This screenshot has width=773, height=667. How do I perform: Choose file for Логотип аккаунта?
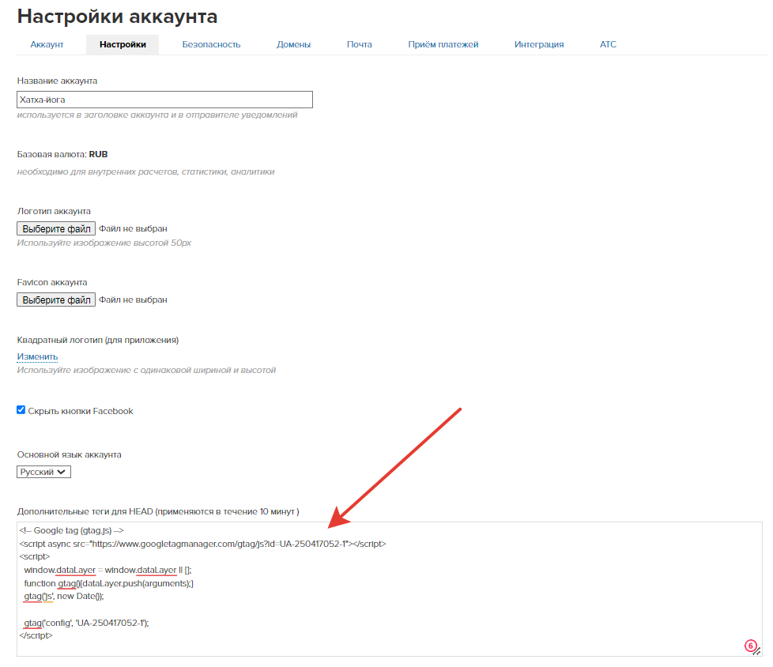click(56, 228)
